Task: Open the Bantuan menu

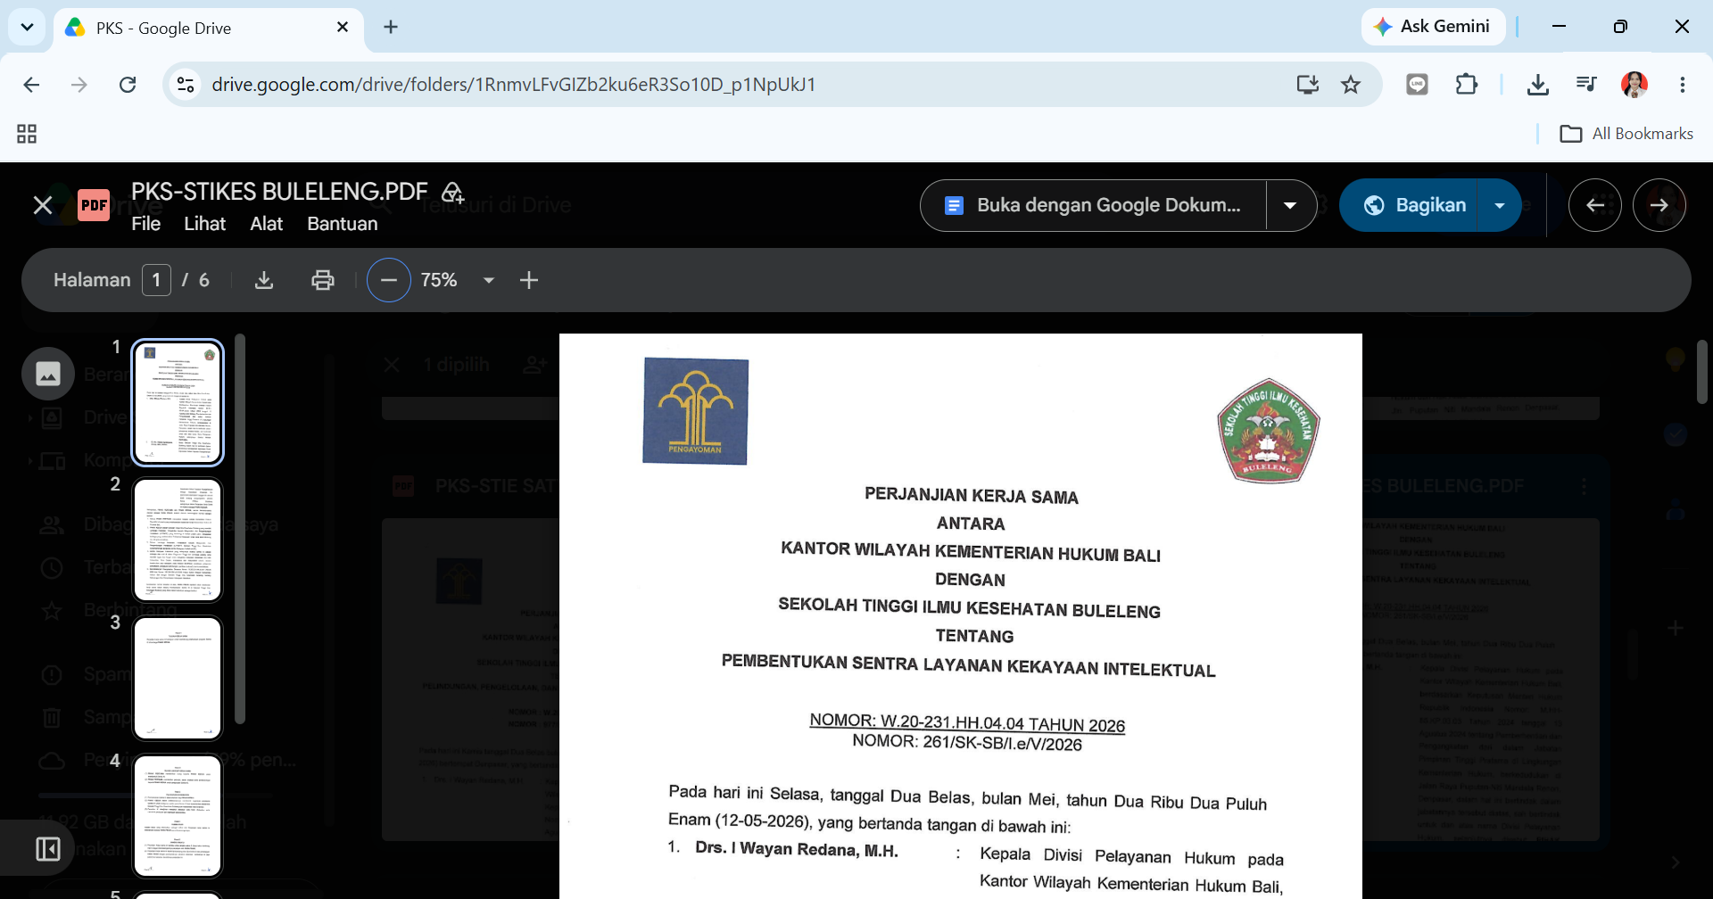Action: (x=343, y=224)
